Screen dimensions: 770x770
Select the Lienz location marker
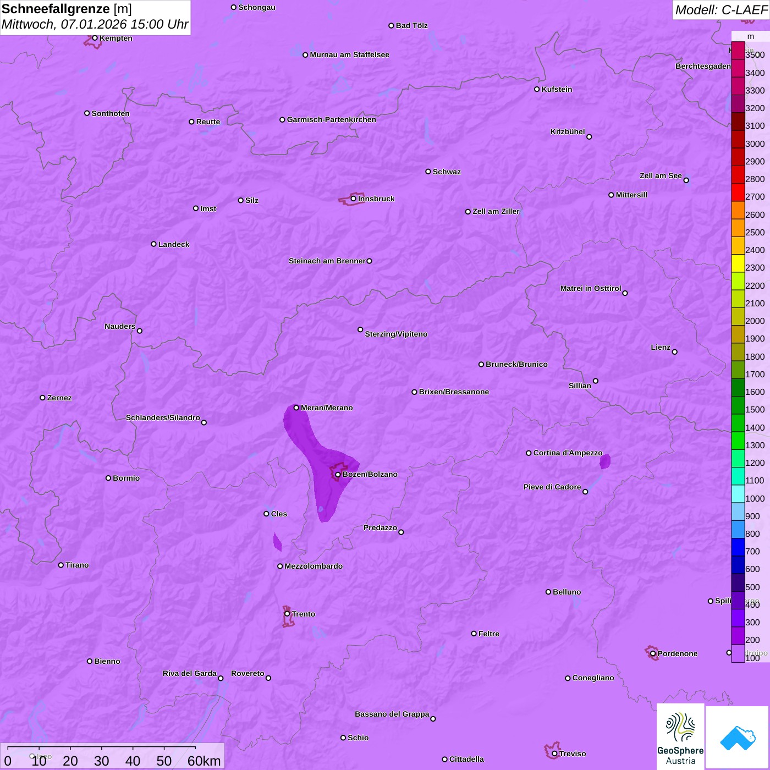click(675, 352)
